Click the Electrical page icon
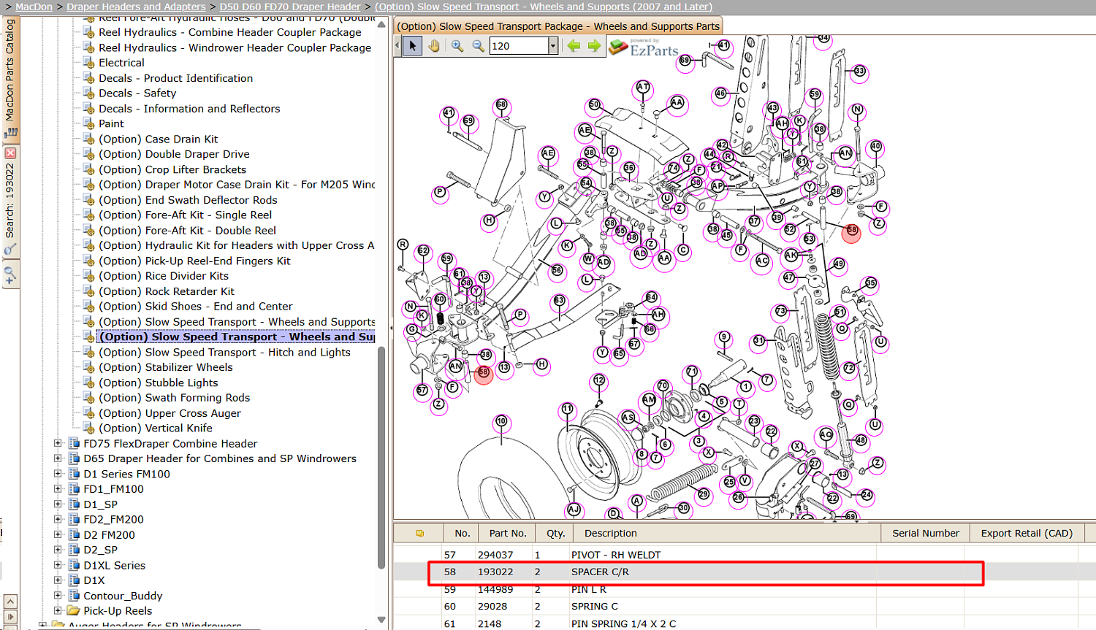The width and height of the screenshot is (1096, 630). (88, 63)
